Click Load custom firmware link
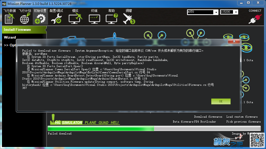Image resolution: width=266 pixels, height=149 pixels. point(242,117)
